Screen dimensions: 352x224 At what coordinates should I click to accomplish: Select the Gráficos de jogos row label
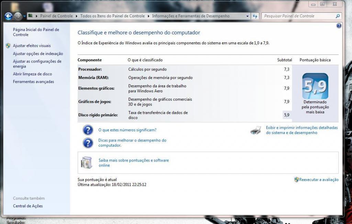[95, 102]
